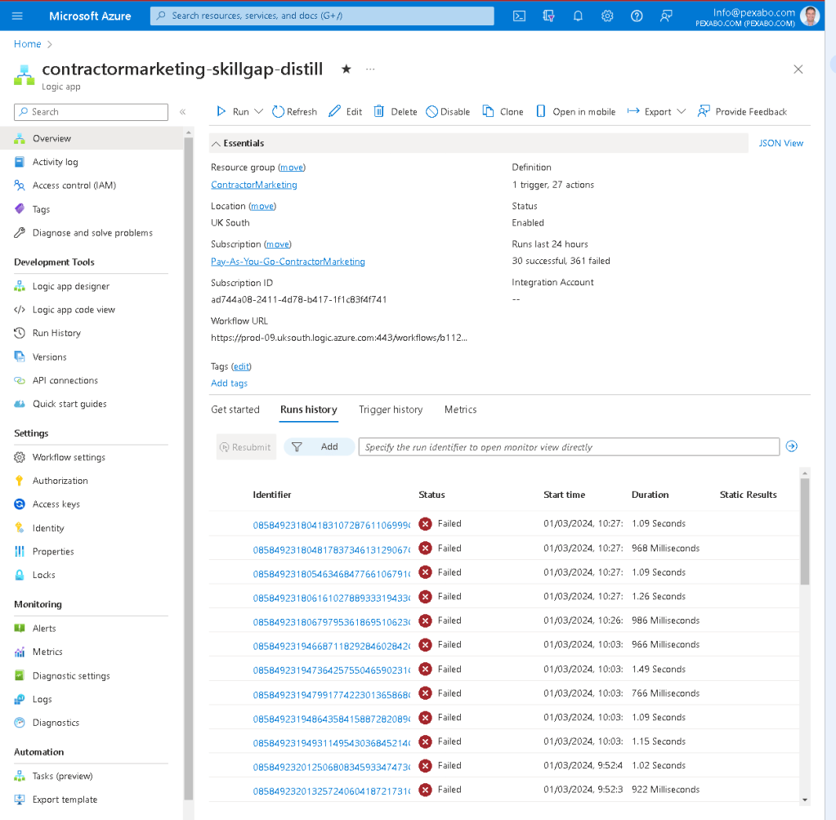The width and height of the screenshot is (836, 820).
Task: Open Activity log in sidebar
Action: (x=55, y=162)
